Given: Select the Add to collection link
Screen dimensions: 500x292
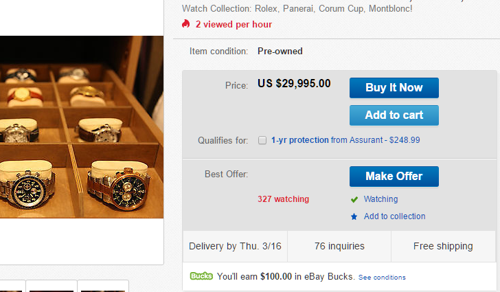Looking at the screenshot, I should pos(394,216).
